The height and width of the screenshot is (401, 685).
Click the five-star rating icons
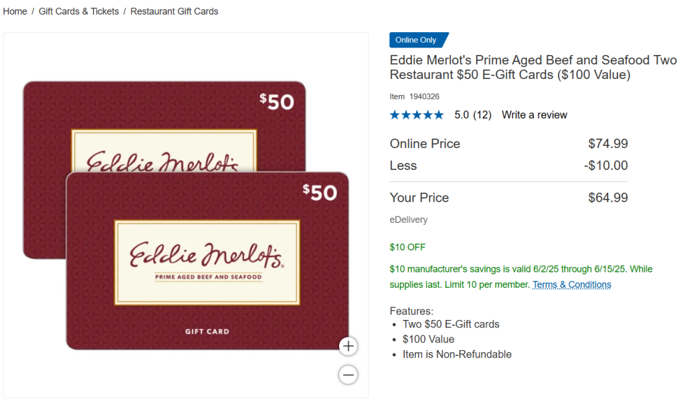point(416,115)
